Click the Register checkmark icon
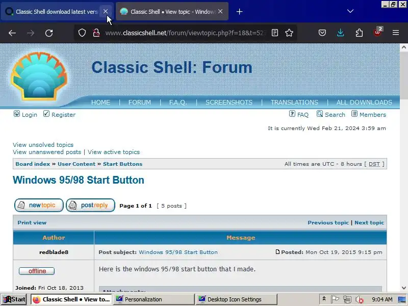Screen dimensions: 408x306 (46, 114)
